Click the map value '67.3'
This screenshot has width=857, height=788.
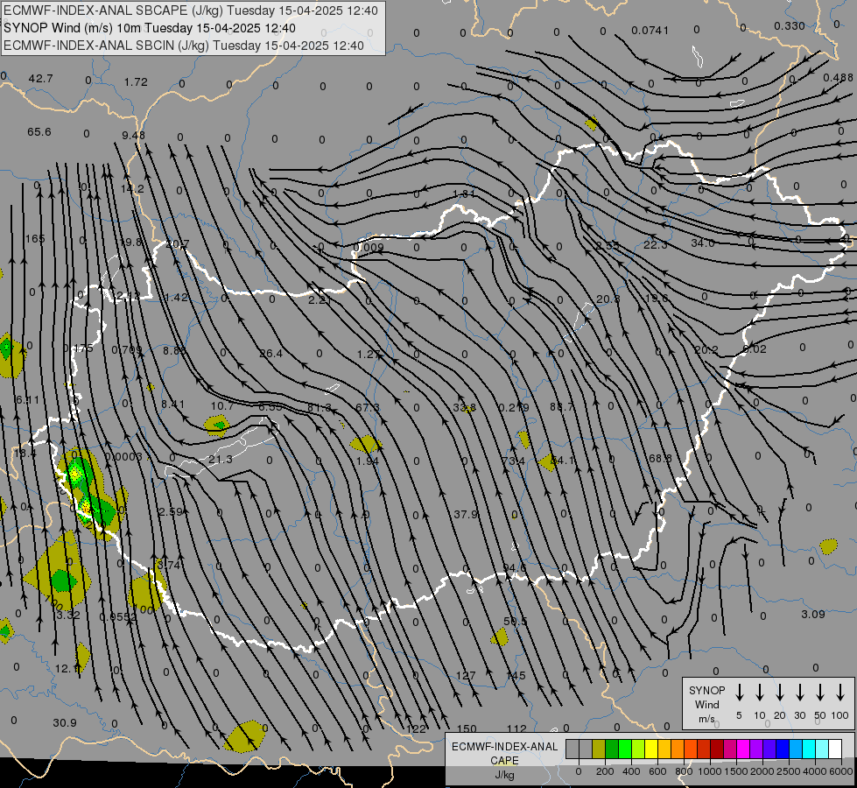pos(368,407)
